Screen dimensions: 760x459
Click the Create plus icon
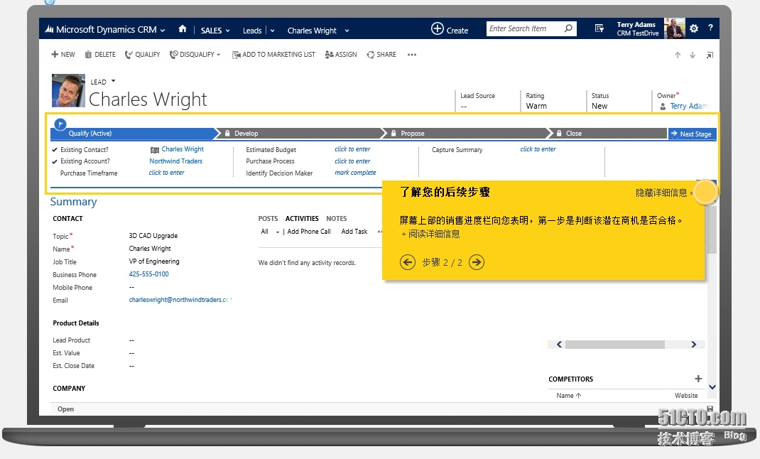(x=438, y=28)
